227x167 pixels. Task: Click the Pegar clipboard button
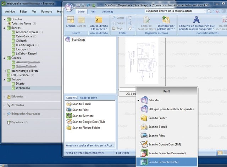118,28
